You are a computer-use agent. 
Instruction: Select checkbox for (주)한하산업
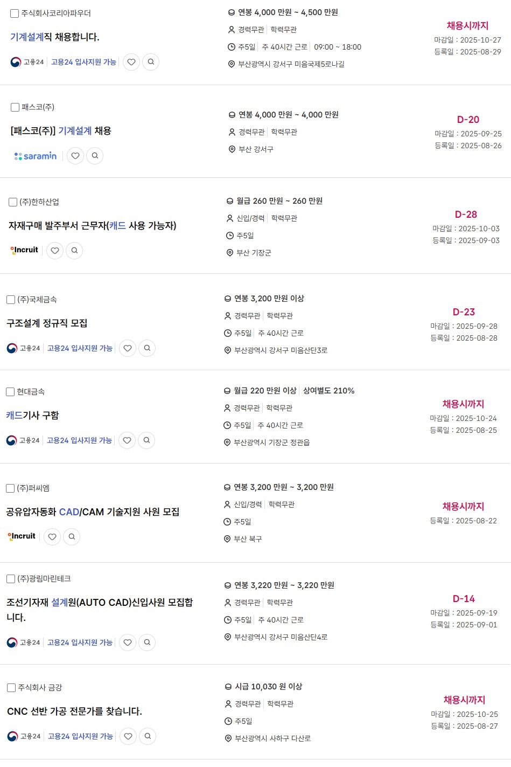point(13,202)
